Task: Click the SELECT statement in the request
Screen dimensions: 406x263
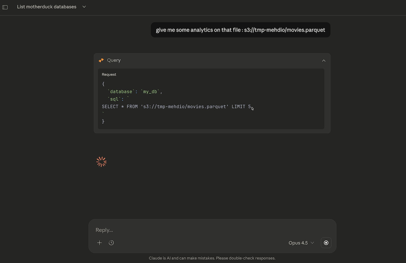Action: (176, 107)
